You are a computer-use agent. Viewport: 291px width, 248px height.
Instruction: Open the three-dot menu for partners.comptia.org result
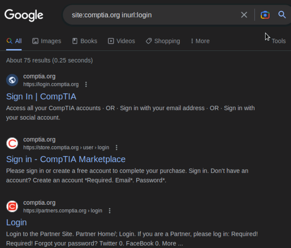click(110, 211)
